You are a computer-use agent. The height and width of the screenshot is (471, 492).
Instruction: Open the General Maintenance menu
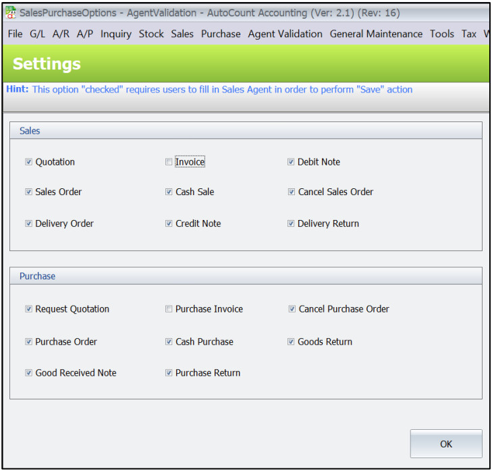pyautogui.click(x=376, y=34)
